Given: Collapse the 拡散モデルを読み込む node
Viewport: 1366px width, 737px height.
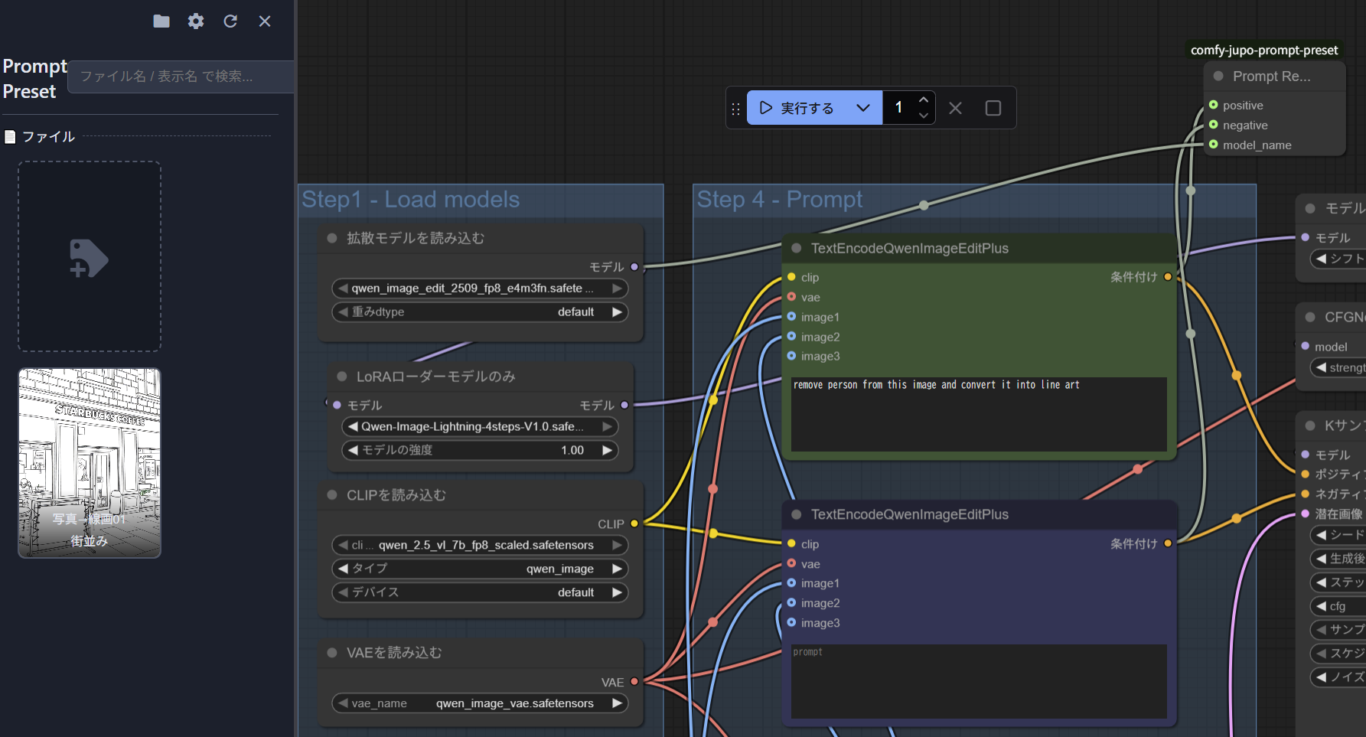Looking at the screenshot, I should pyautogui.click(x=332, y=238).
